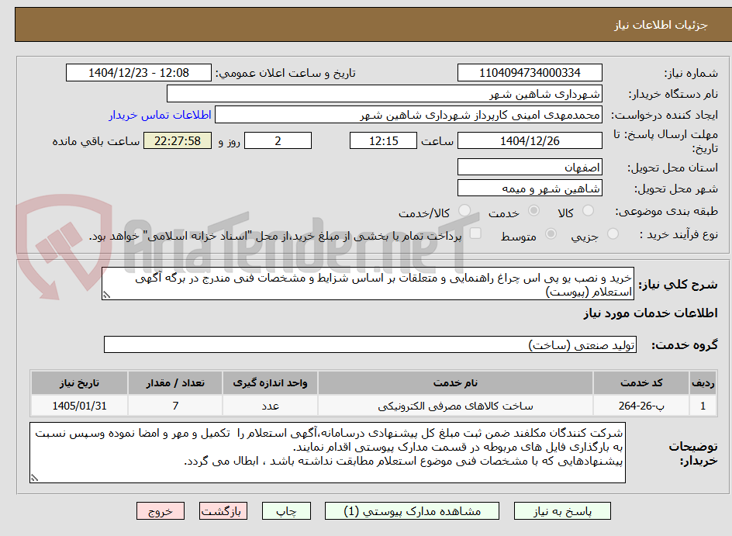
Task: Click the ایجاد کننده درخواست field
Action: tap(409, 115)
